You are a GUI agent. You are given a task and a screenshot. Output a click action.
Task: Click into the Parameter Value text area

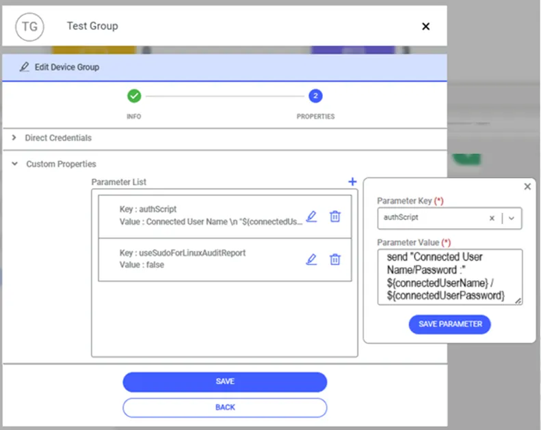(449, 277)
